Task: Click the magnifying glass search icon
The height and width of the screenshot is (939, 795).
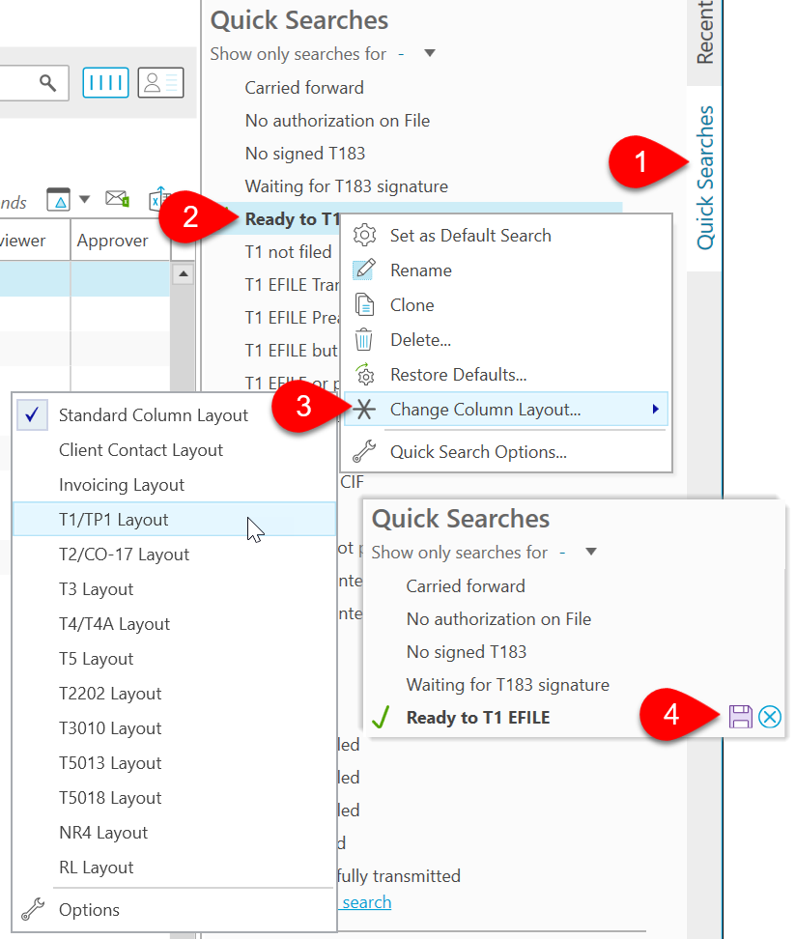Action: click(x=48, y=83)
